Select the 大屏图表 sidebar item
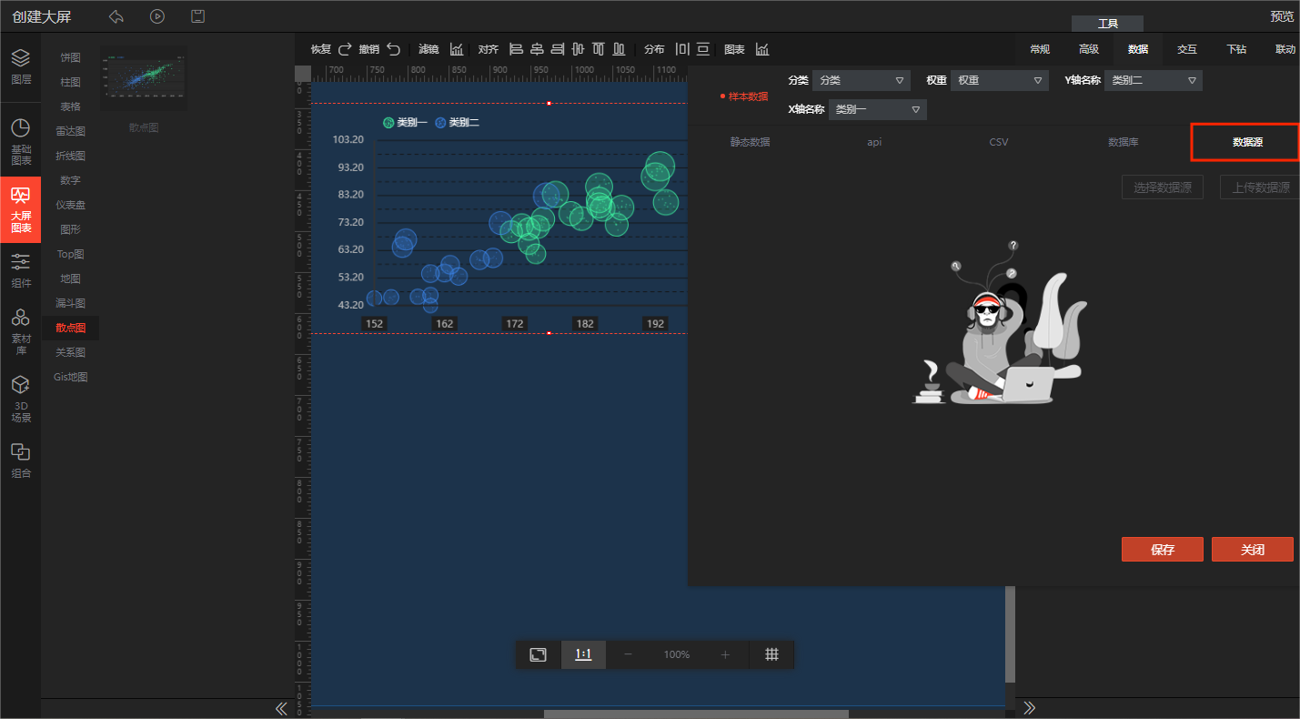This screenshot has height=719, width=1300. 20,209
